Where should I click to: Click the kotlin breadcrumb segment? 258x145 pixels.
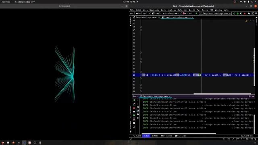(146, 13)
